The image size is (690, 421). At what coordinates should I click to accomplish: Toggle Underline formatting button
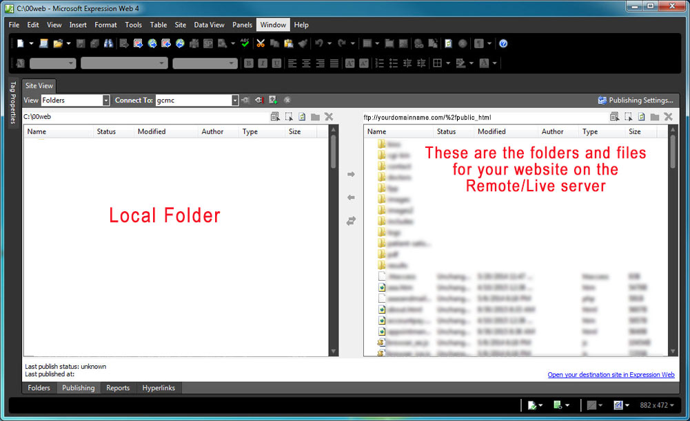(276, 63)
